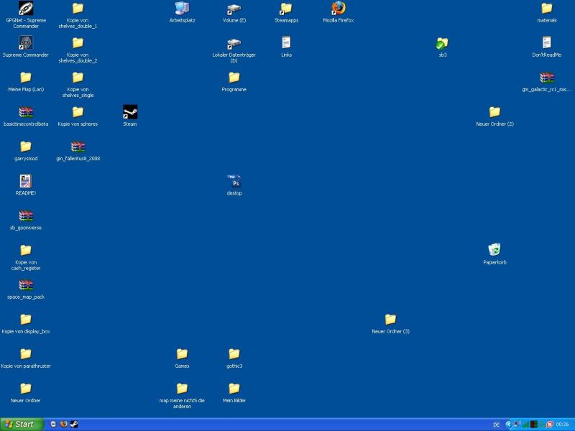Open the Steam desktop shortcut
Viewport: 575px width, 431px height.
tap(130, 112)
